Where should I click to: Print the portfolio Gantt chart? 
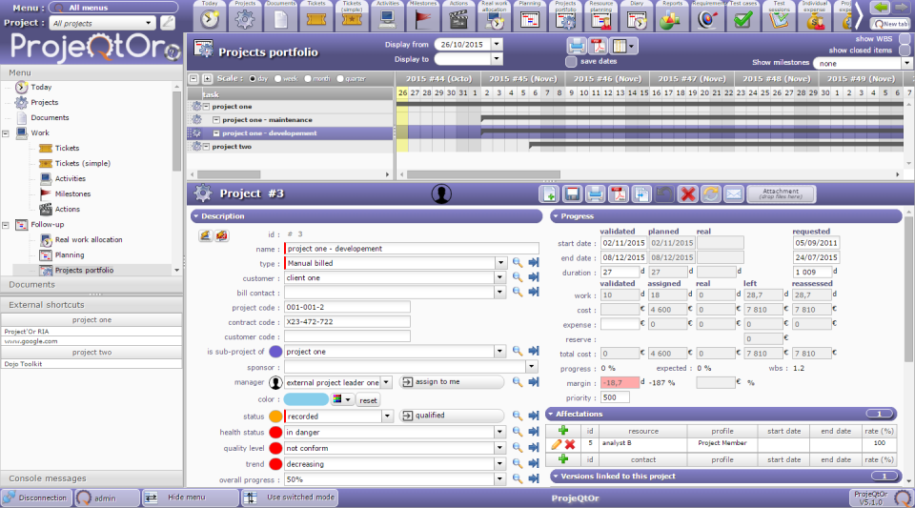coord(577,46)
